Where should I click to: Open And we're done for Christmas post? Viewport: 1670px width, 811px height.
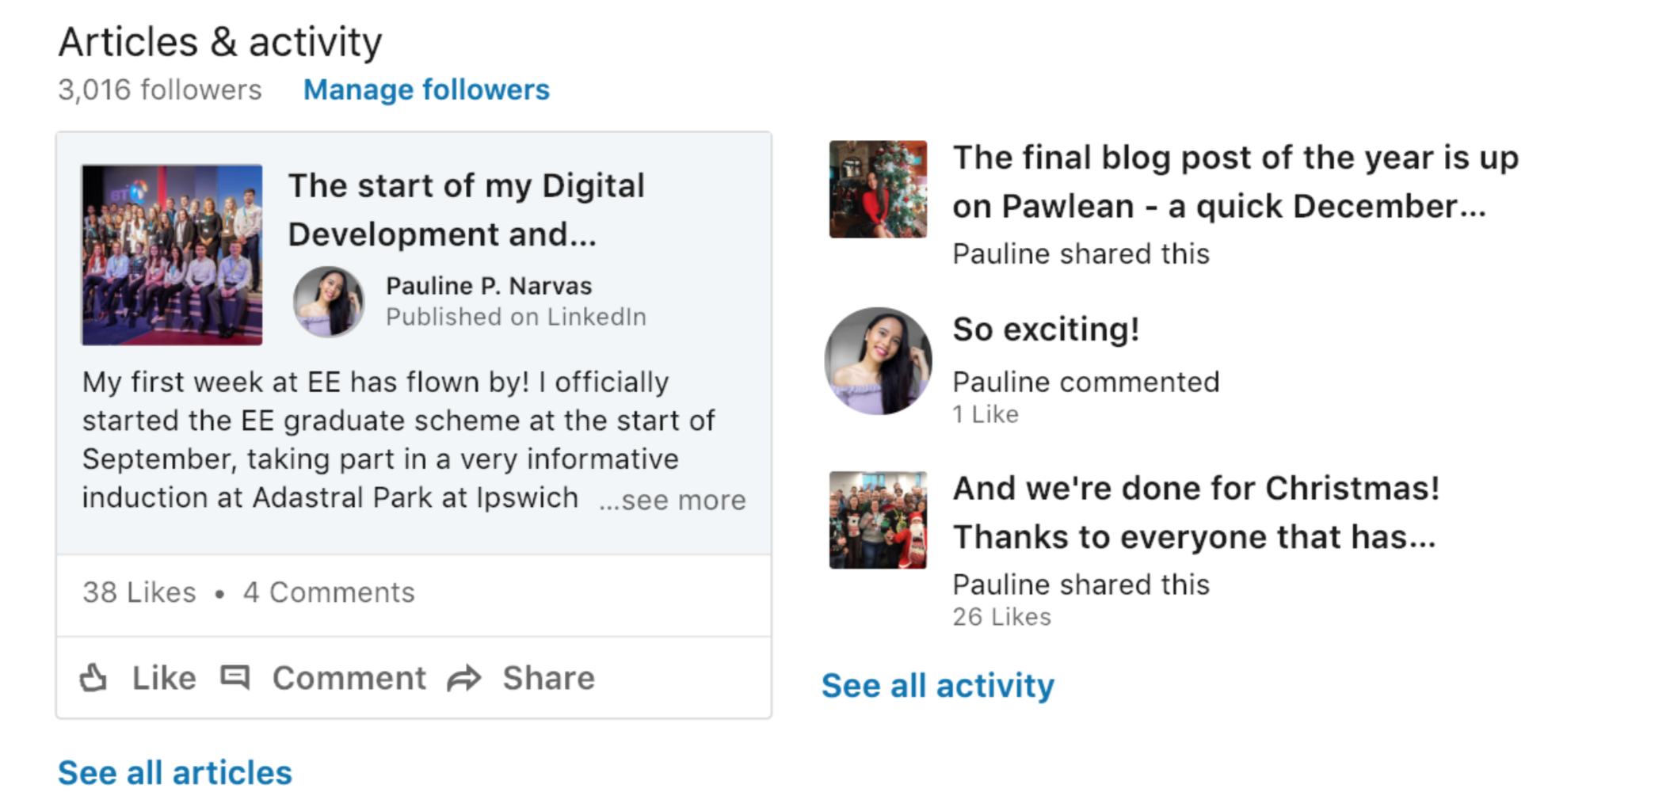tap(1195, 512)
